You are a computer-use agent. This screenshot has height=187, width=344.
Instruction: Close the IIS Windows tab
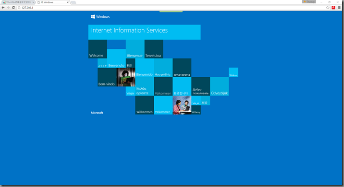click(68, 2)
